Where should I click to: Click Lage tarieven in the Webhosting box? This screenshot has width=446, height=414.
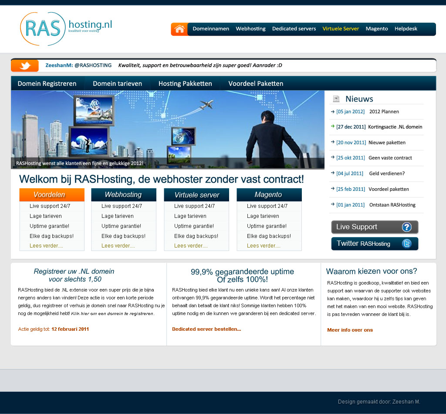tap(118, 216)
